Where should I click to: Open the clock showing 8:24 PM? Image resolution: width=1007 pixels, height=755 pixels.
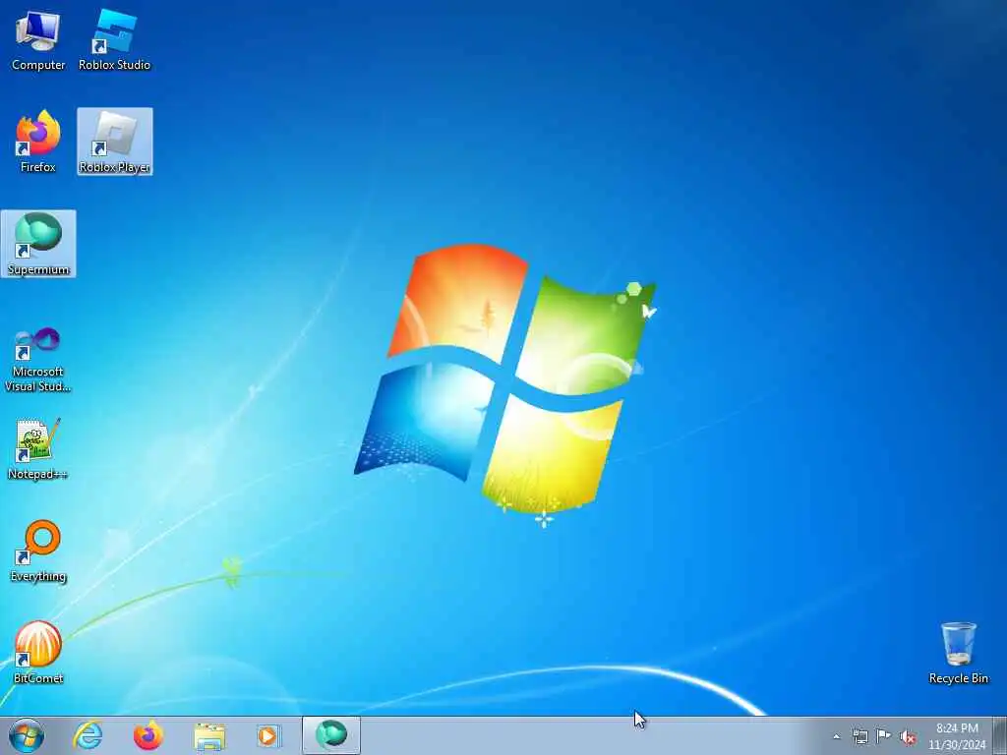[x=957, y=736]
